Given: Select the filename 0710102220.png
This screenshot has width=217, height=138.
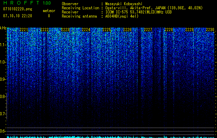Looking at the screenshot, I should click(18, 9).
